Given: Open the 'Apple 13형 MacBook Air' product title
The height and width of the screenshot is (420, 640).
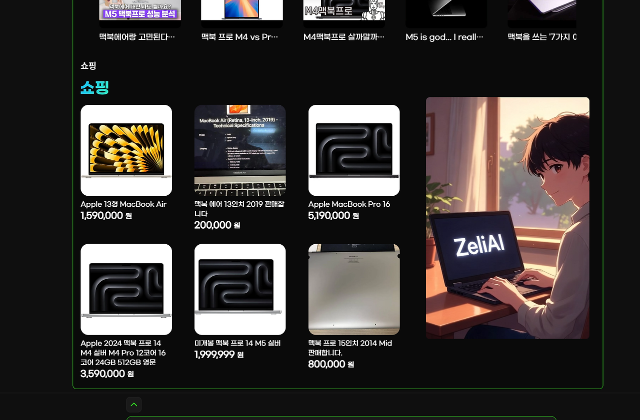Looking at the screenshot, I should 123,204.
